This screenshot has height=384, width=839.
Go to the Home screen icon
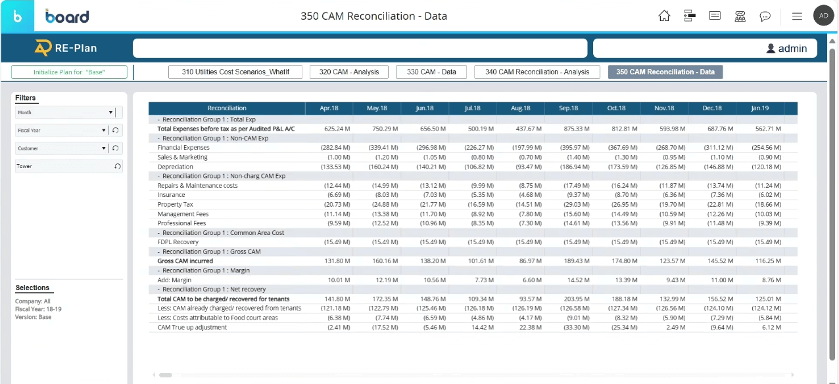(x=664, y=16)
